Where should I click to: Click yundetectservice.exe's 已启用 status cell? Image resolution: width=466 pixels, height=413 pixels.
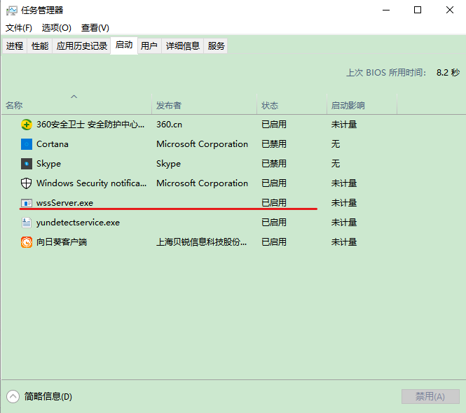tap(274, 223)
